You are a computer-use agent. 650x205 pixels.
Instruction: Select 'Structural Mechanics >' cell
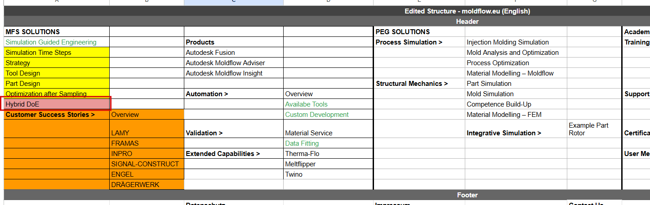(419, 84)
